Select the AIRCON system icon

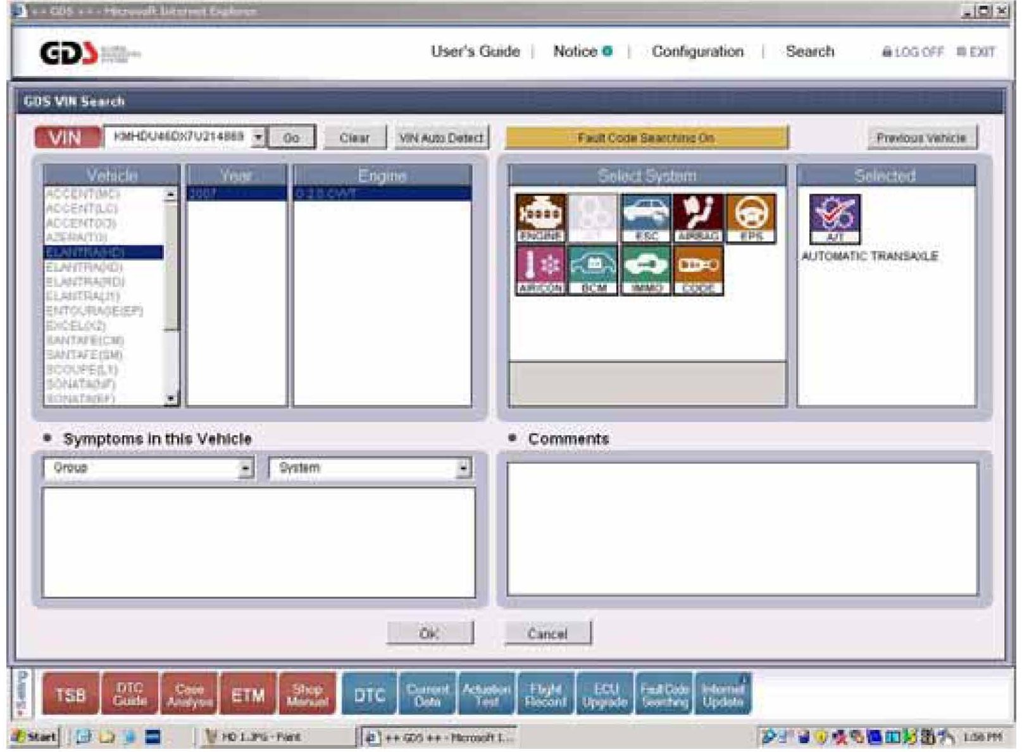(x=540, y=270)
